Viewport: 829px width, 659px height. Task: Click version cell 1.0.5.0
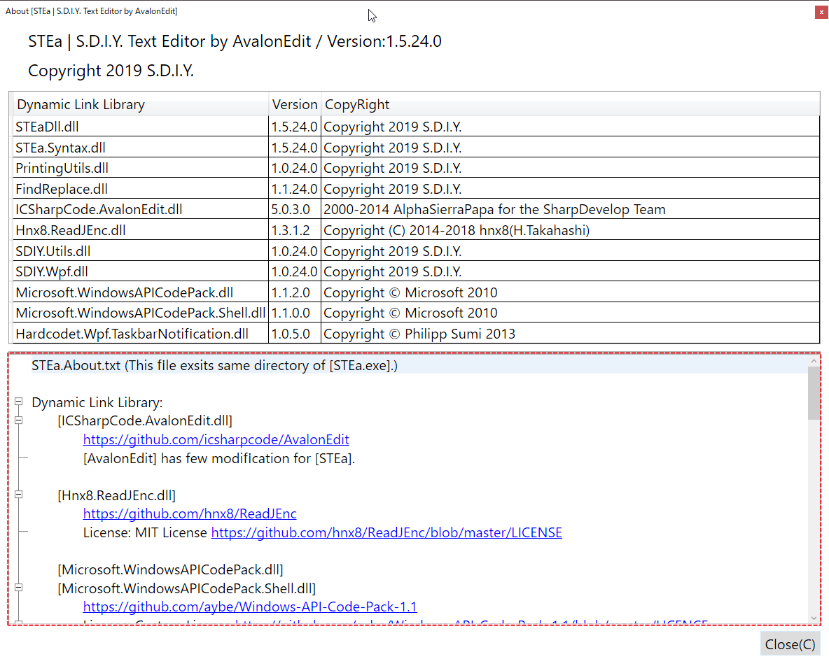coord(295,334)
